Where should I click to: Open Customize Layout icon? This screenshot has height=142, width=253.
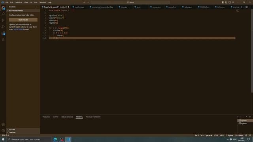pos(233,2)
